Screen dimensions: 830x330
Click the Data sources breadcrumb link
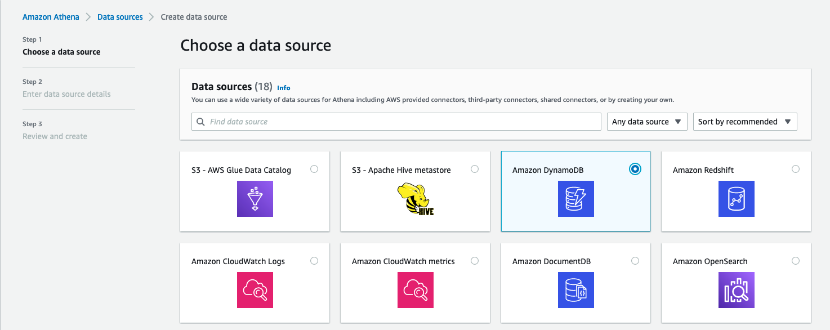coord(120,16)
